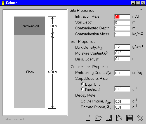The image size is (146, 124).
Task: Click the Contaminated layer in the column diagram
Action: (x=30, y=26)
